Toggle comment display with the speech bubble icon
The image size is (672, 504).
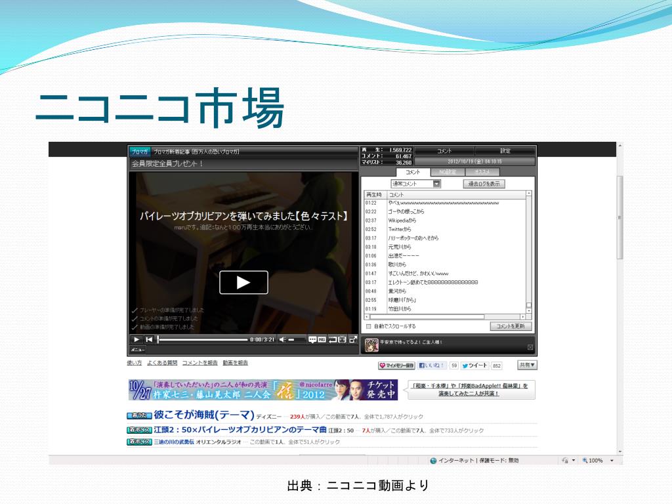(x=312, y=339)
